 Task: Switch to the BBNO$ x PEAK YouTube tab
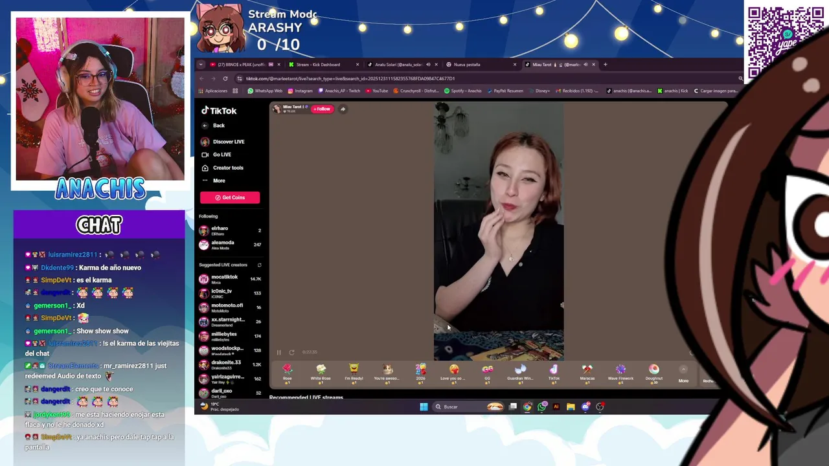244,65
